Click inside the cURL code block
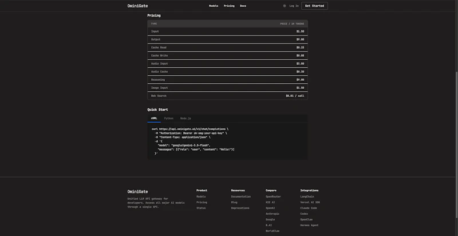 pos(227,141)
